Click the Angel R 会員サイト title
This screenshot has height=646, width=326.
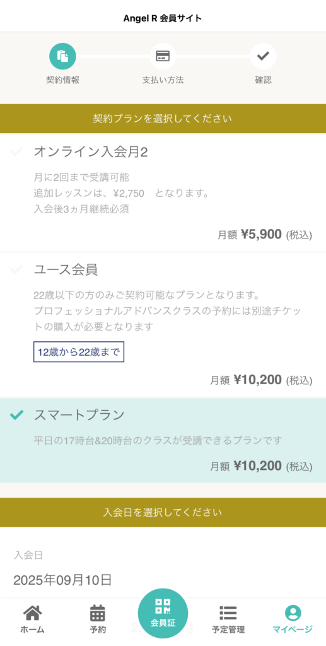pos(163,18)
